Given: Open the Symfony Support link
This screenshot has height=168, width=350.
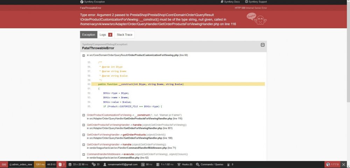Looking at the screenshot, I should (x=256, y=2).
